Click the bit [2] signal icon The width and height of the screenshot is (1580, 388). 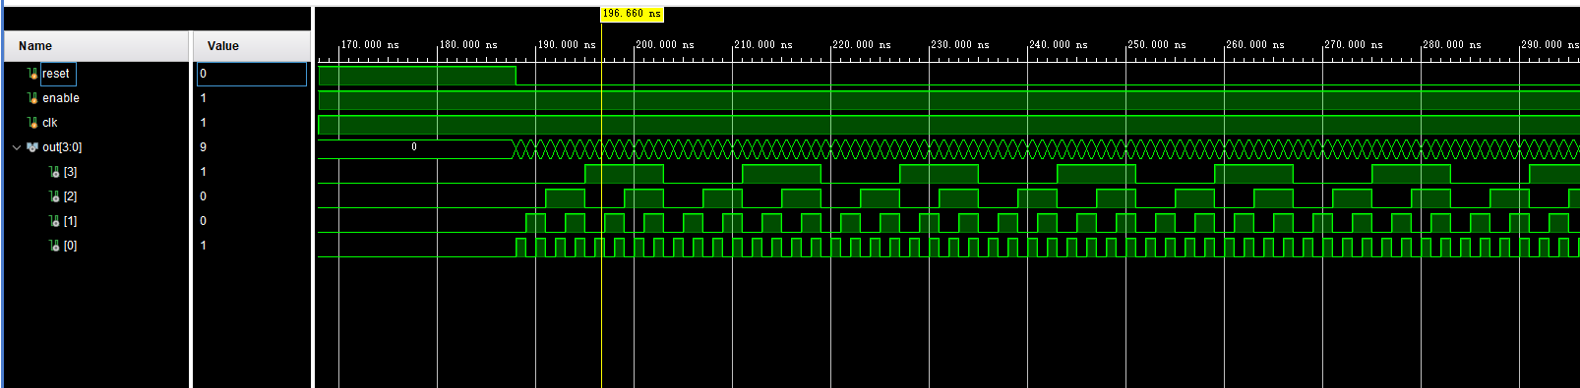point(54,196)
